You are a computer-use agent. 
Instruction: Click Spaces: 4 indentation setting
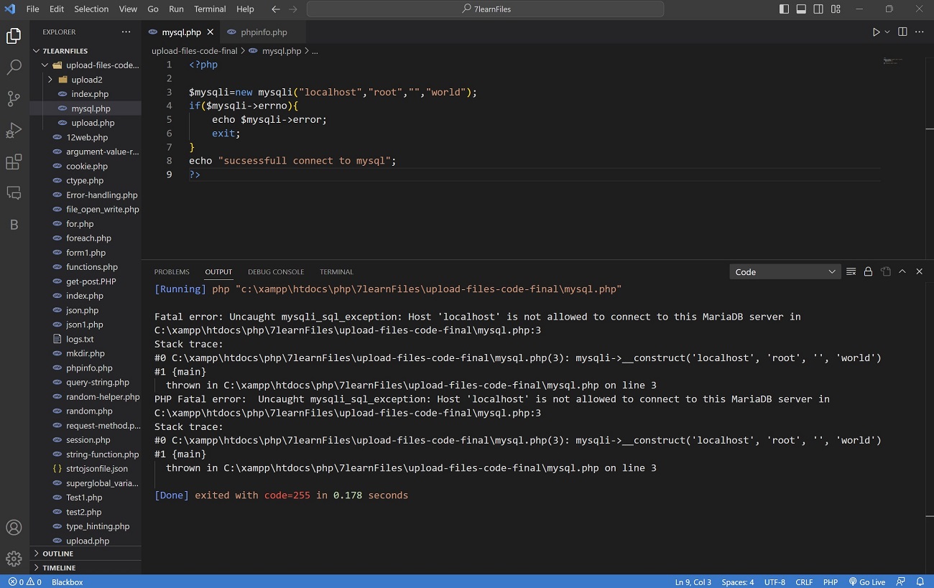738,582
